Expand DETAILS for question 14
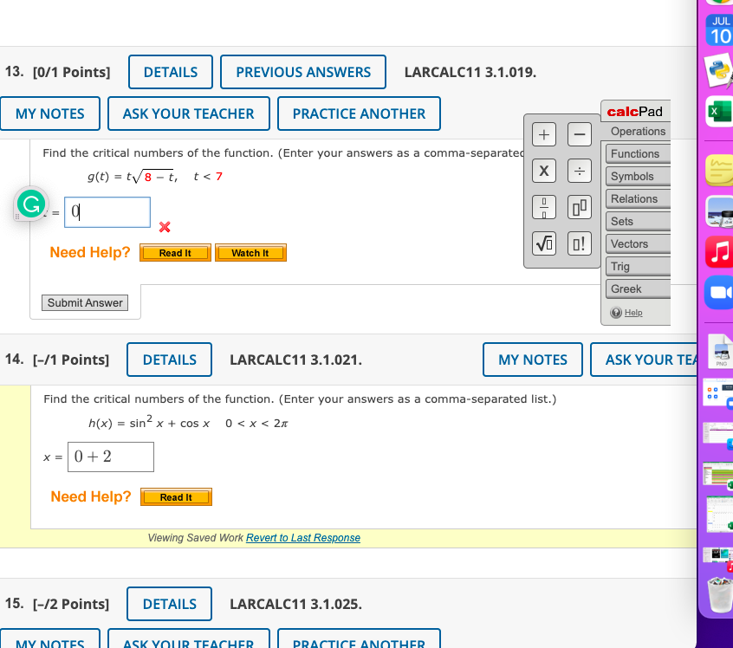 tap(169, 360)
